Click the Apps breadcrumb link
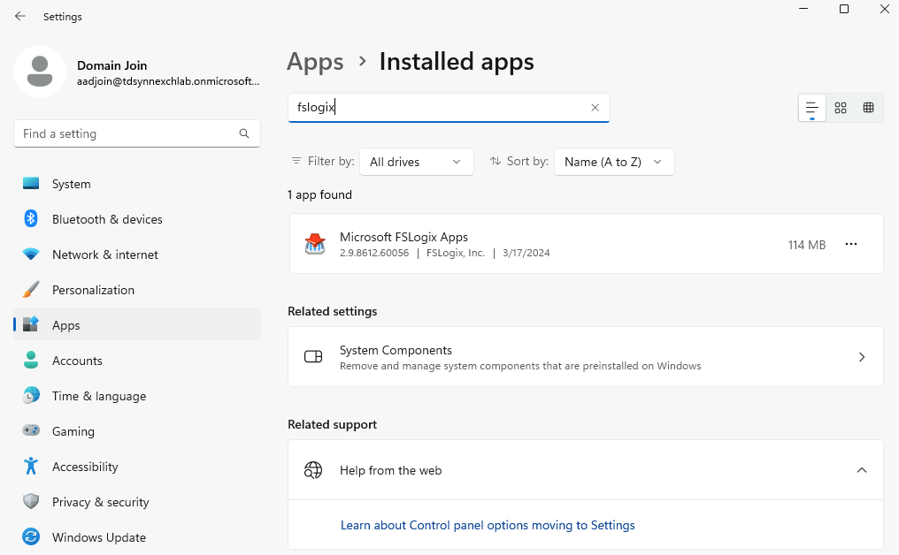The width and height of the screenshot is (899, 555). [x=315, y=62]
